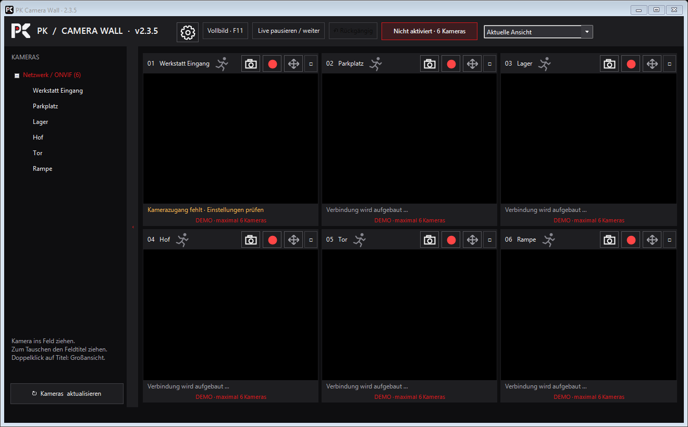Click Live pausieren / weiter button

click(289, 31)
